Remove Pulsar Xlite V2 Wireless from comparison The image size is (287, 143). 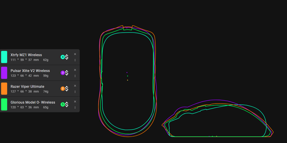(75, 70)
